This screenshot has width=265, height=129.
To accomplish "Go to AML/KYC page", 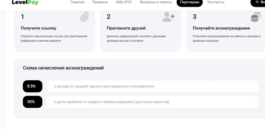I will point(124,2).
